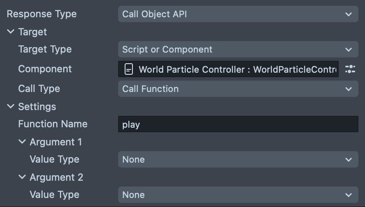Open the Response Type dropdown
Image resolution: width=365 pixels, height=207 pixels.
click(x=238, y=14)
